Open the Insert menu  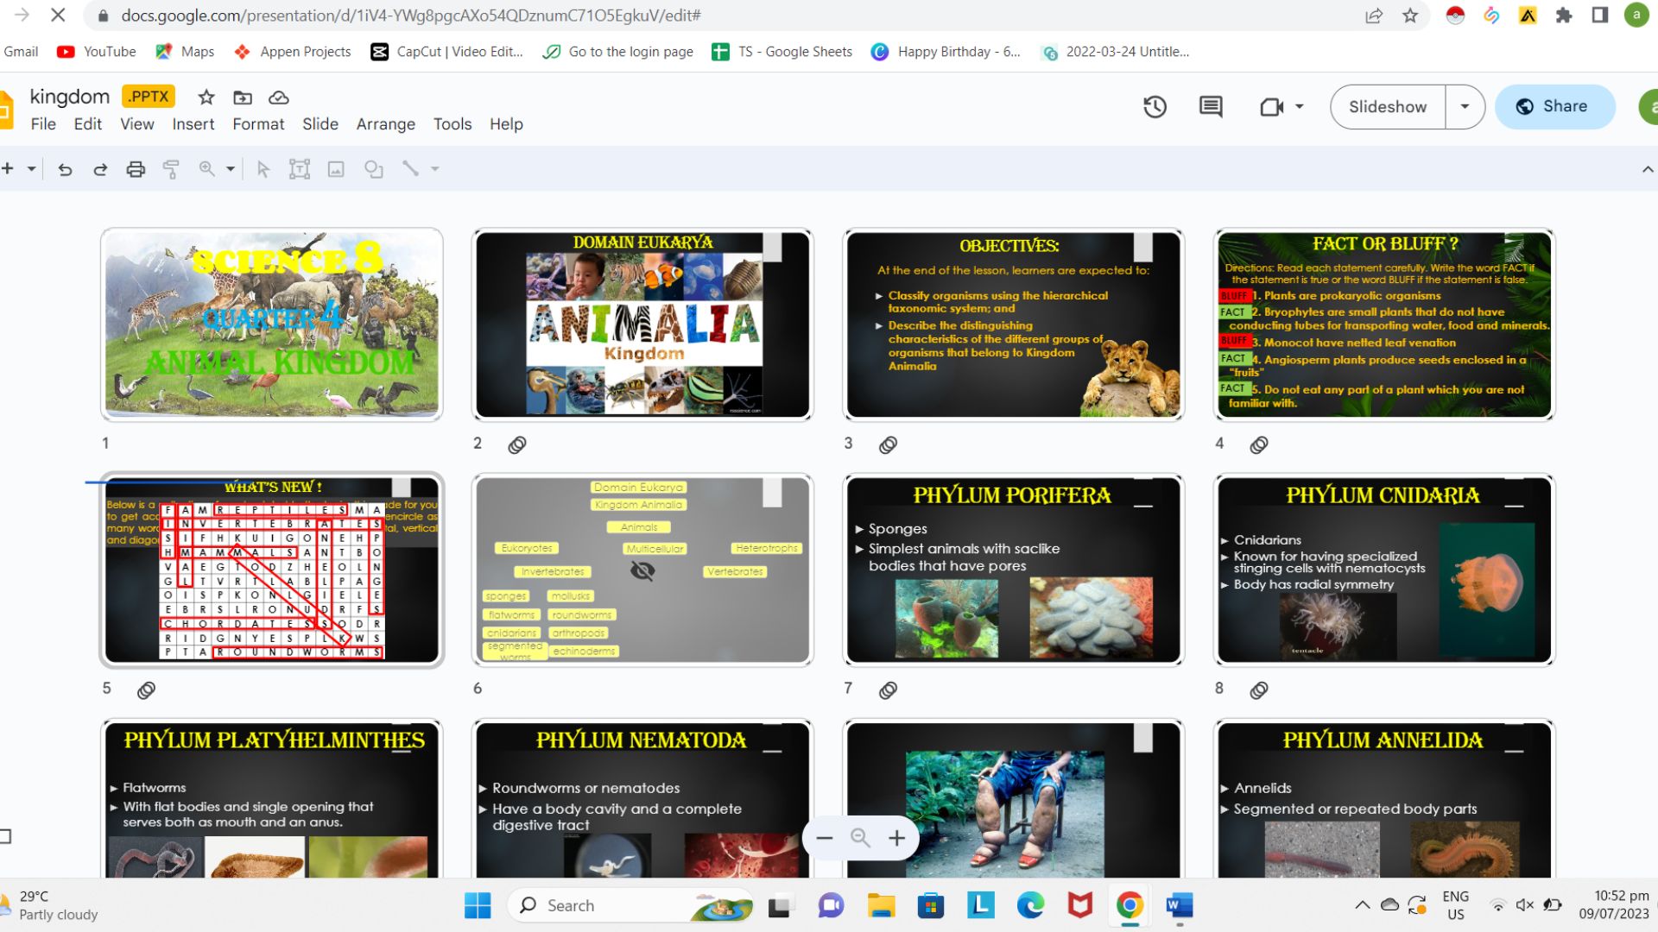[193, 124]
